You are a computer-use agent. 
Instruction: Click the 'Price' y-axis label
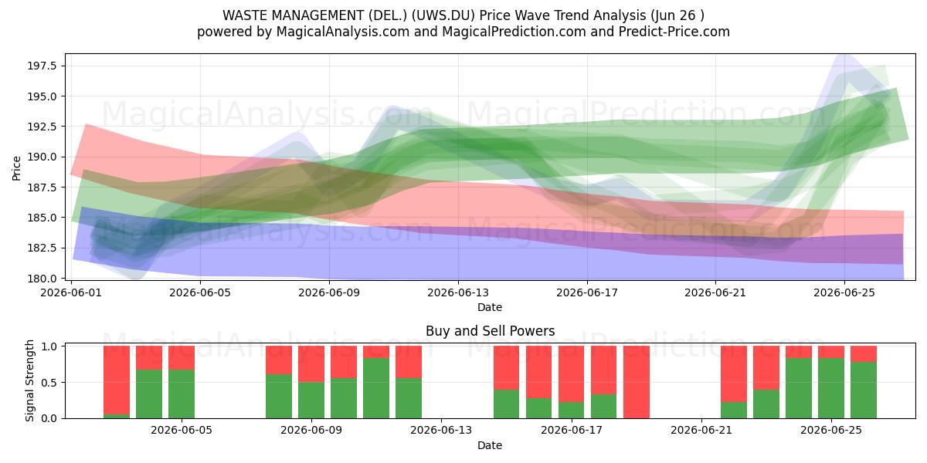pos(17,167)
